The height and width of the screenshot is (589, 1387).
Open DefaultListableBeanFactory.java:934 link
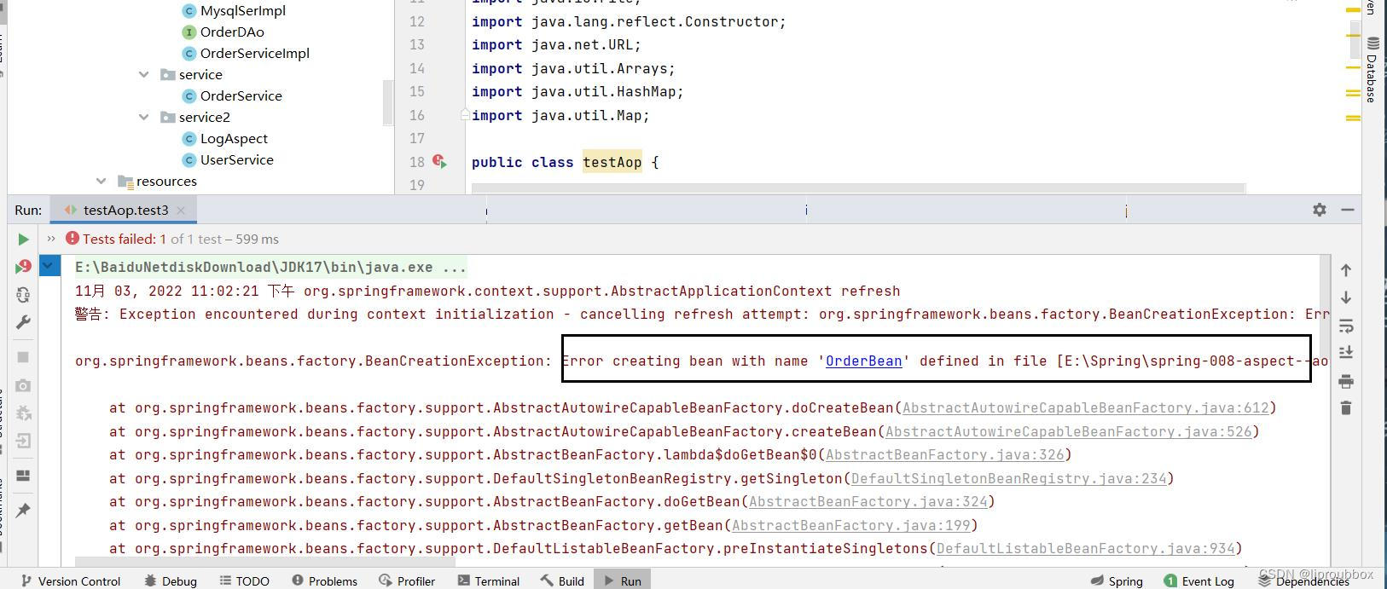pos(1085,548)
